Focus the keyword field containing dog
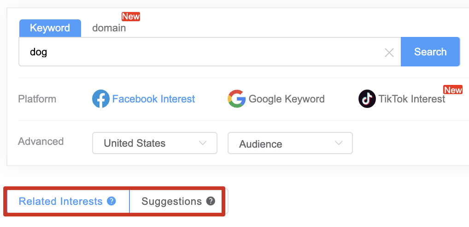469x227 pixels. (209, 52)
